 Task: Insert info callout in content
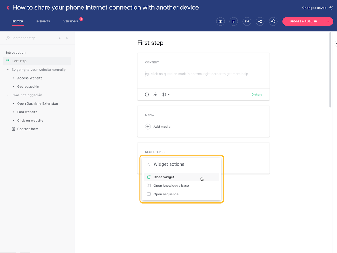coord(147,95)
